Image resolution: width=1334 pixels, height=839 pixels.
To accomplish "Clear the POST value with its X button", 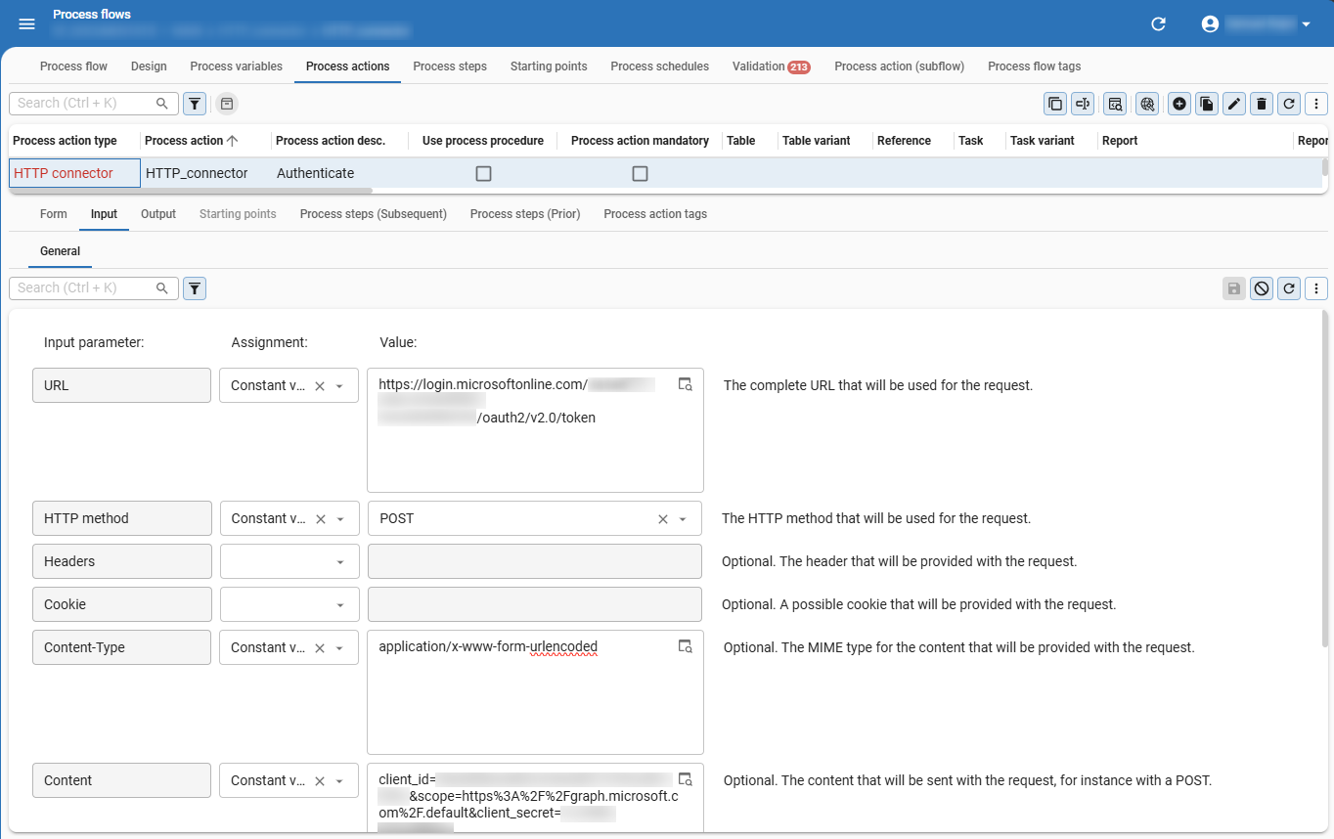I will coord(663,519).
